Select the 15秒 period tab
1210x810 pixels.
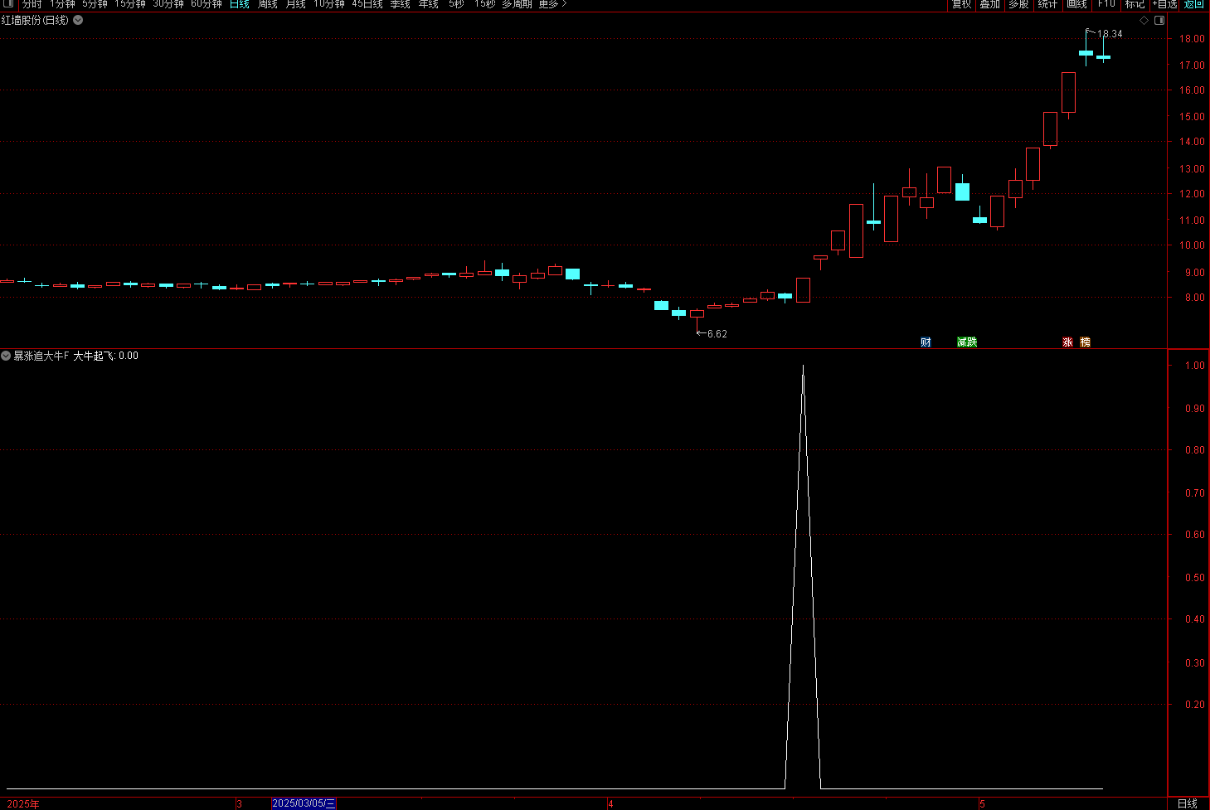click(x=484, y=4)
